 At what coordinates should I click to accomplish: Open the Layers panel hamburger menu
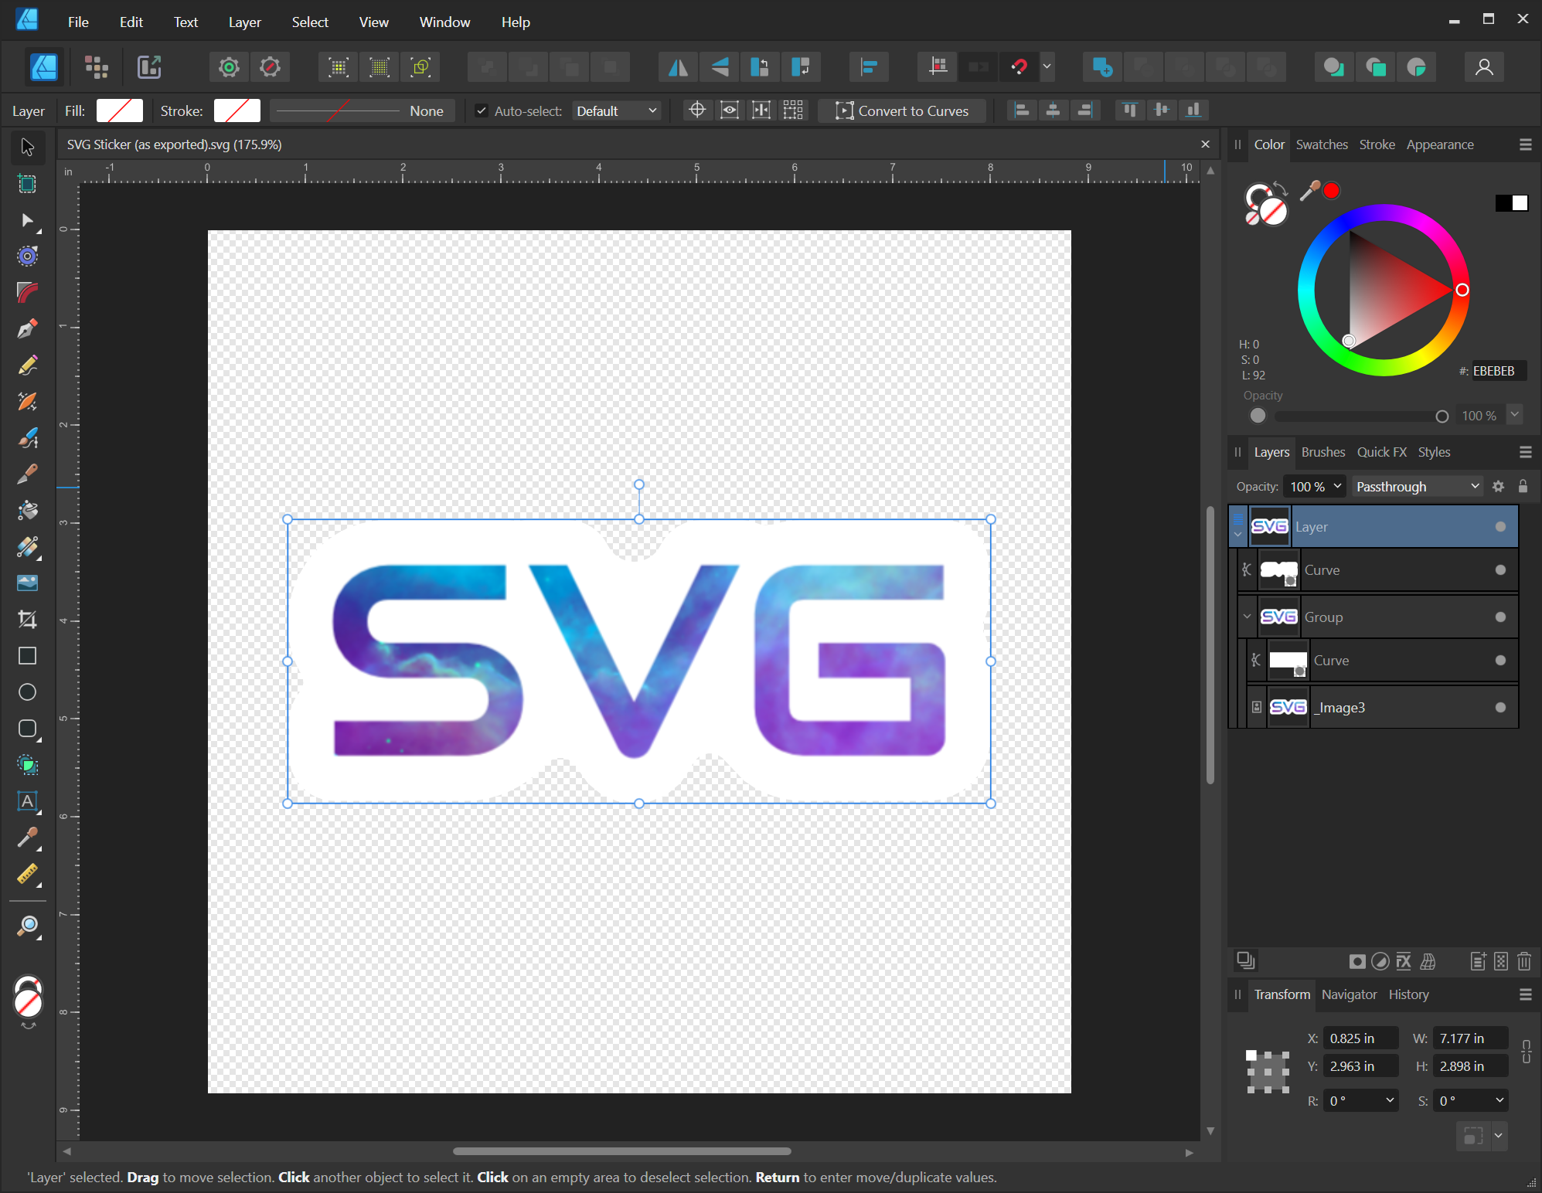1525,452
